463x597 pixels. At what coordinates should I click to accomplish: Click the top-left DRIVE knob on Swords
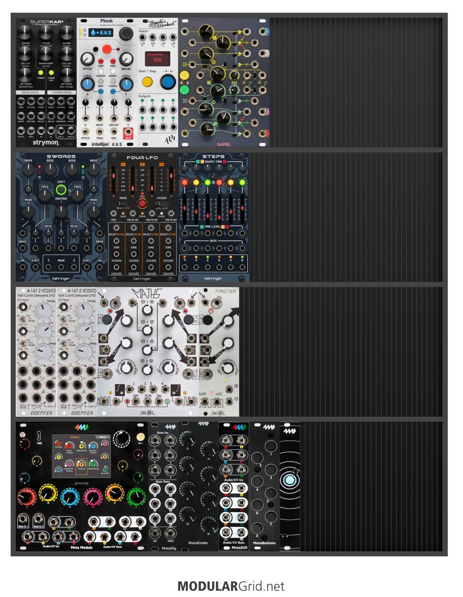pos(28,169)
